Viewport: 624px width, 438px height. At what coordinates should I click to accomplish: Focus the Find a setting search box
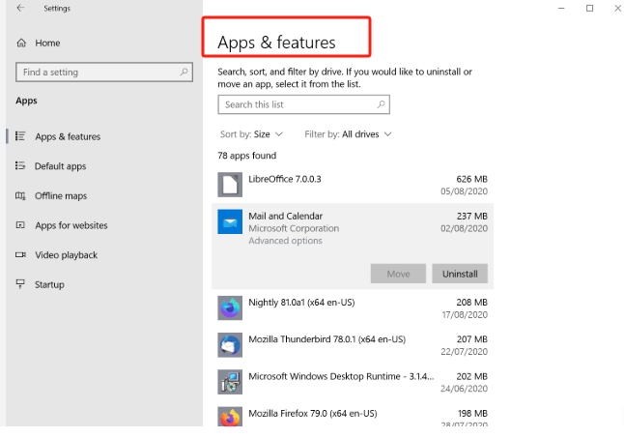tap(104, 73)
